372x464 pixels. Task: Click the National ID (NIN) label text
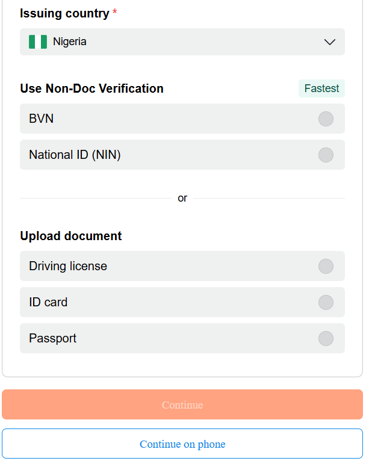[x=75, y=155]
